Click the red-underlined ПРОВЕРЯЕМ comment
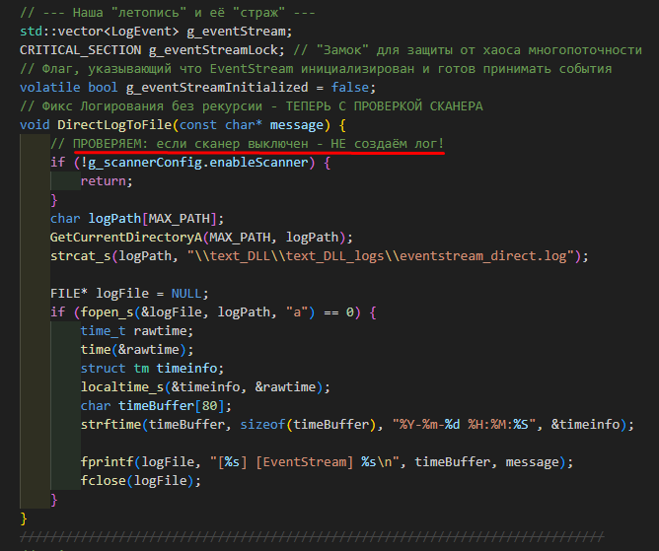Viewport: 659px width, 551px height. point(247,143)
